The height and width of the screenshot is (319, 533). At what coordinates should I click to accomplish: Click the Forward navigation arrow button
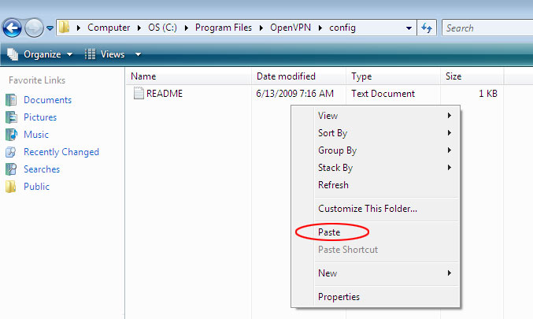(34, 28)
